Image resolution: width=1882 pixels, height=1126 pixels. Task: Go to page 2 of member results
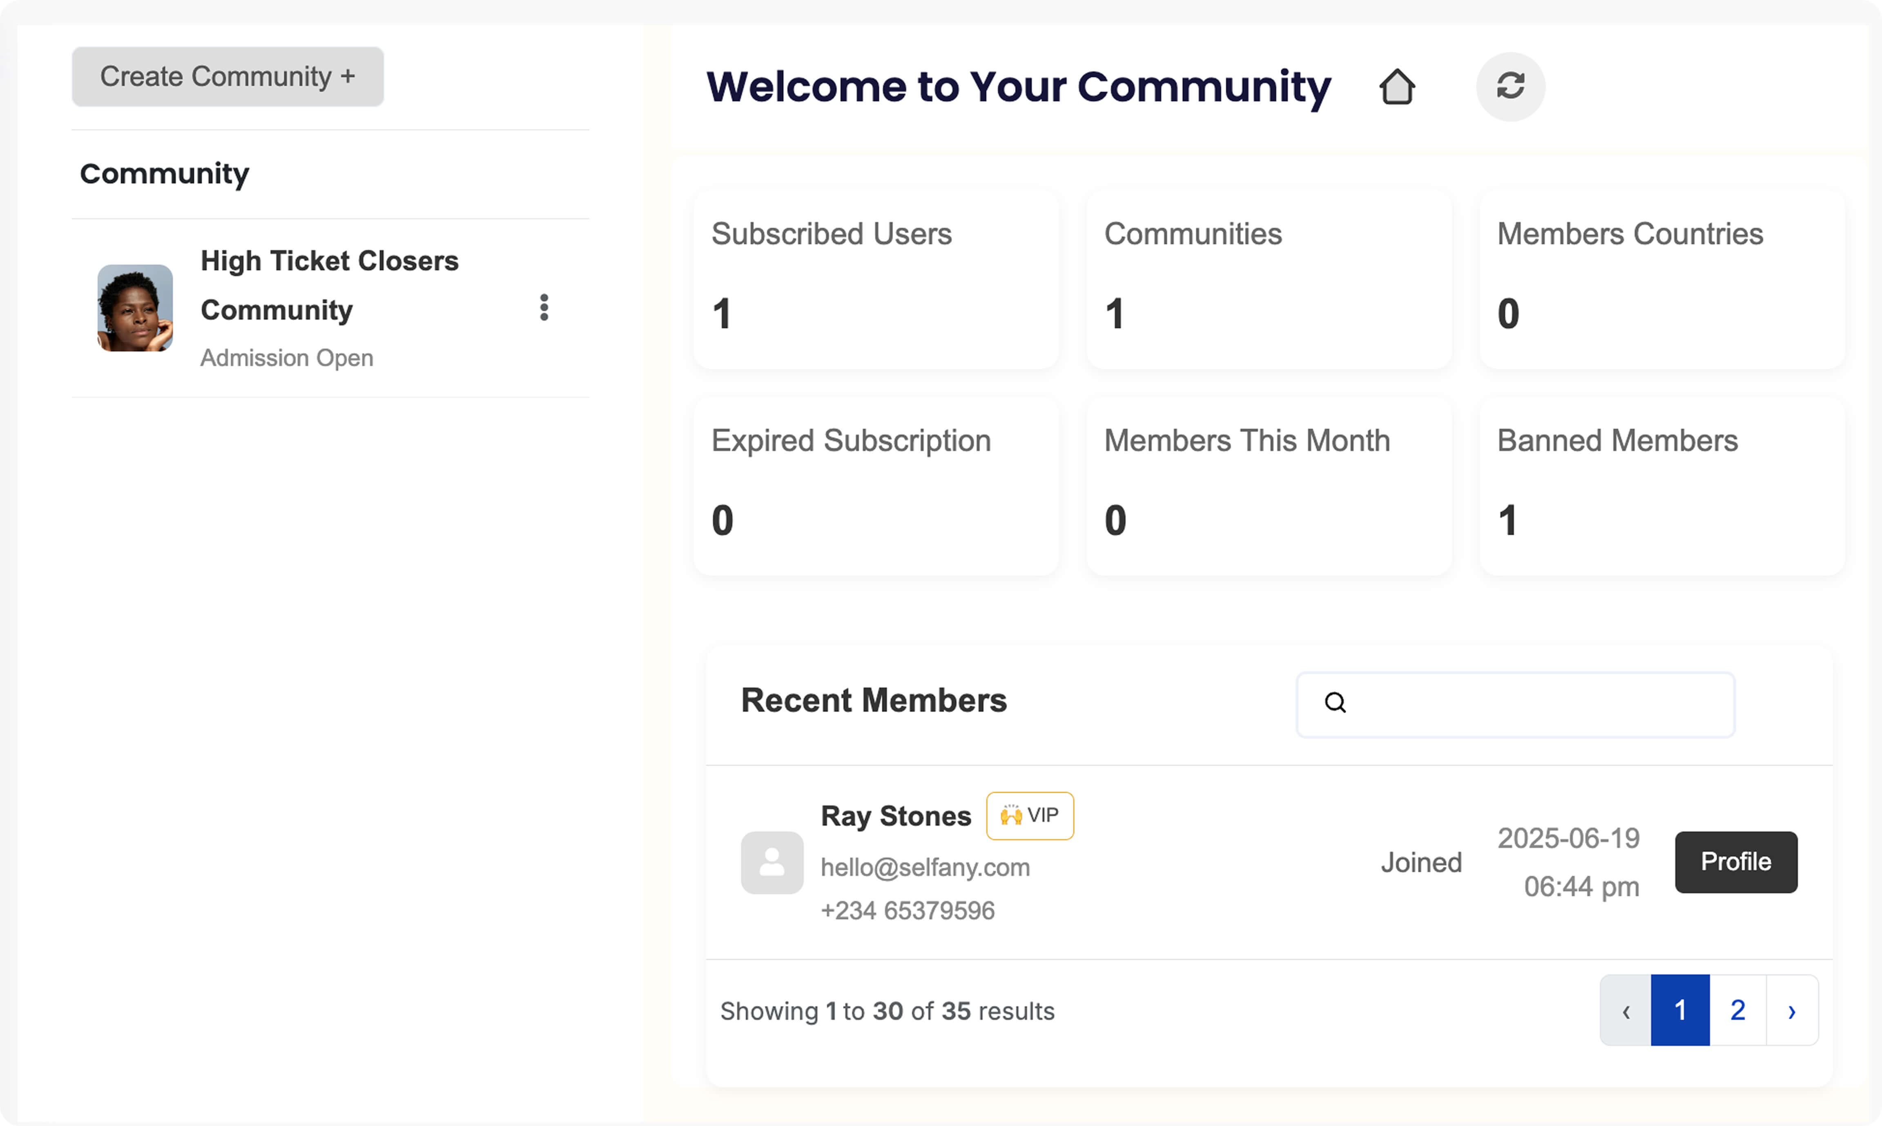point(1738,1010)
